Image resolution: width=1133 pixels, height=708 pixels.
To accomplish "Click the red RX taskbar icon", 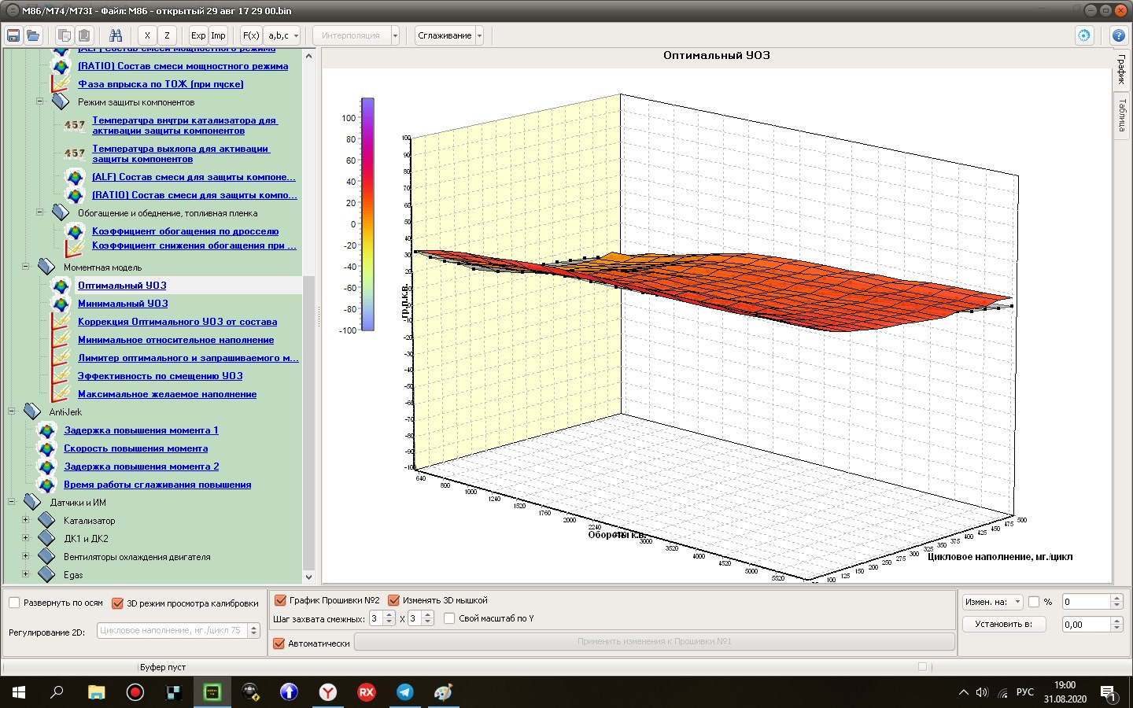I will (x=367, y=692).
